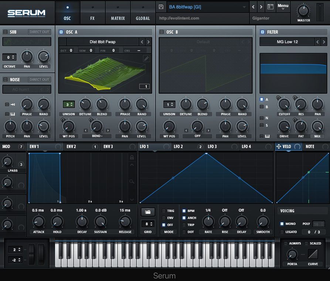Viewport: 330px width, 281px height.
Task: Check filter routing for B
Action: [x=262, y=107]
